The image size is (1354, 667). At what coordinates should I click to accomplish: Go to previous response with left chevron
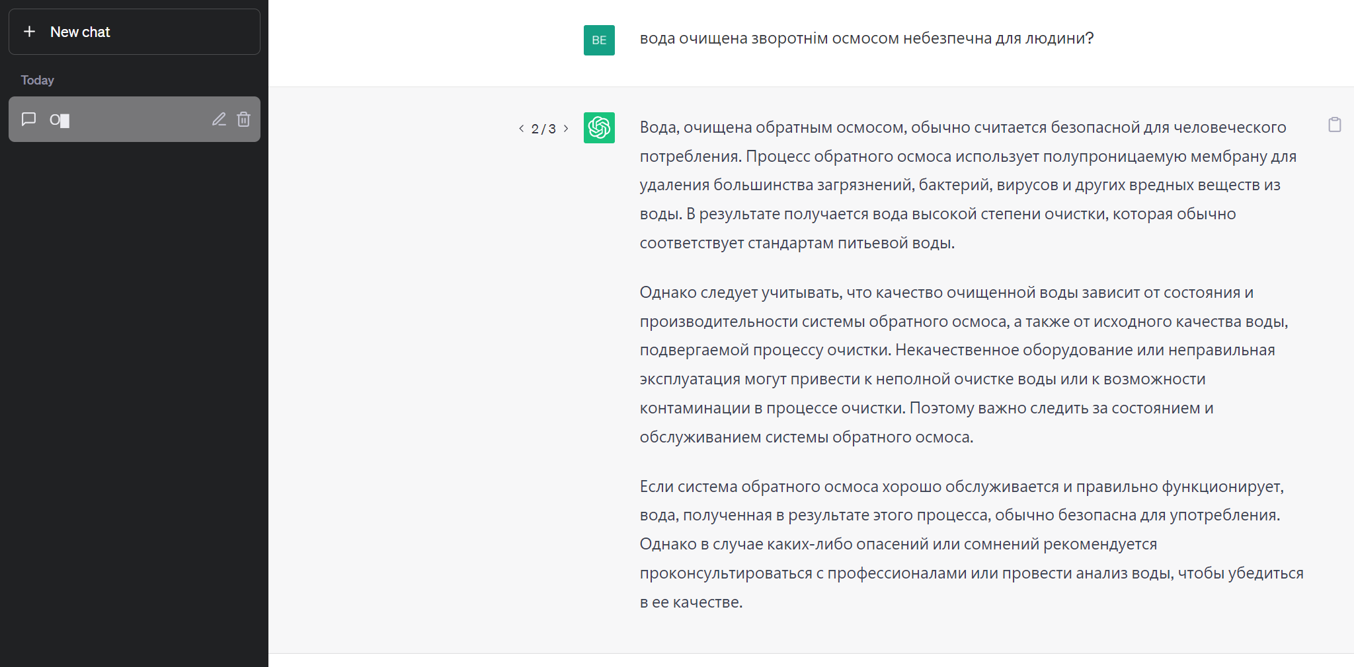click(521, 128)
